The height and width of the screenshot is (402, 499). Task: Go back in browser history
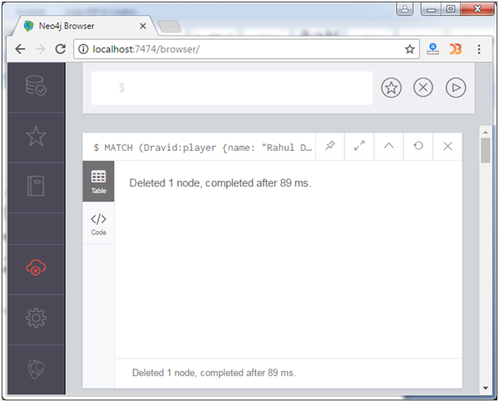(21, 49)
